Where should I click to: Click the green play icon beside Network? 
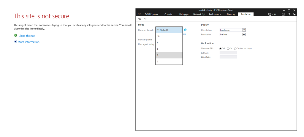coord(203,14)
